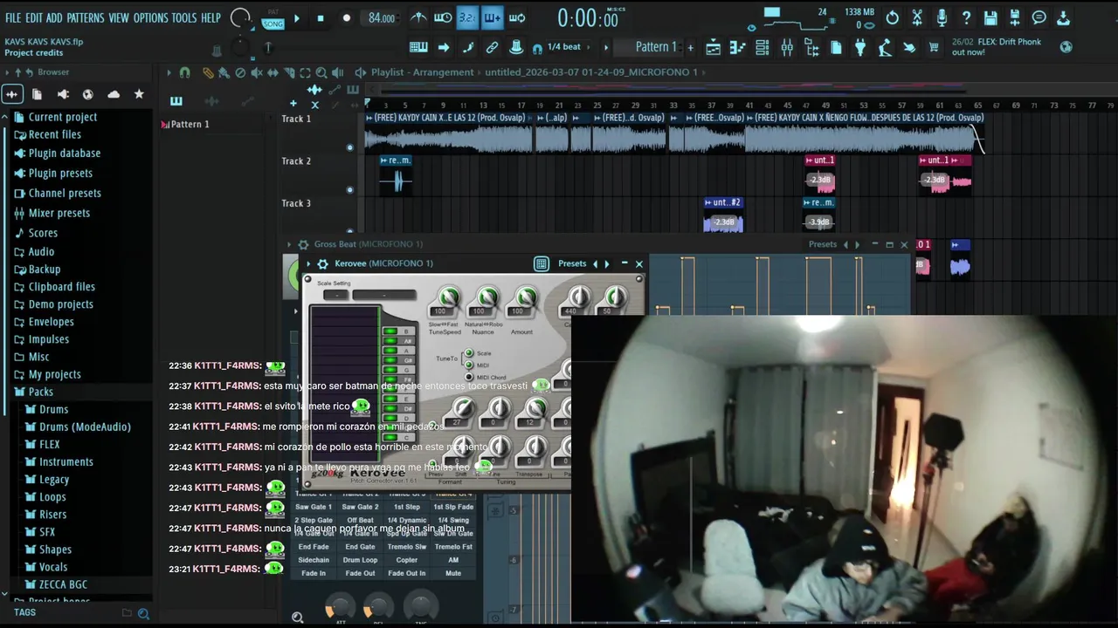1118x628 pixels.
Task: Click Kerovee Presets label
Action: (572, 263)
